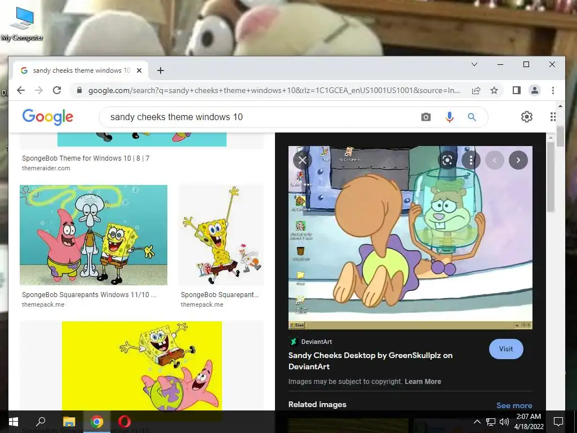Image resolution: width=577 pixels, height=433 pixels.
Task: Close the sandy cheeks search tab
Action: (139, 70)
